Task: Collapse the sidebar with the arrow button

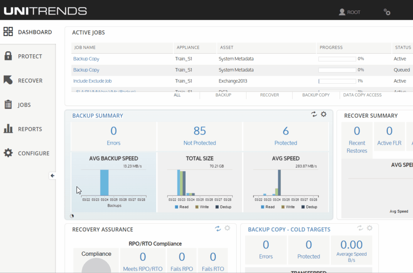Action: click(53, 175)
